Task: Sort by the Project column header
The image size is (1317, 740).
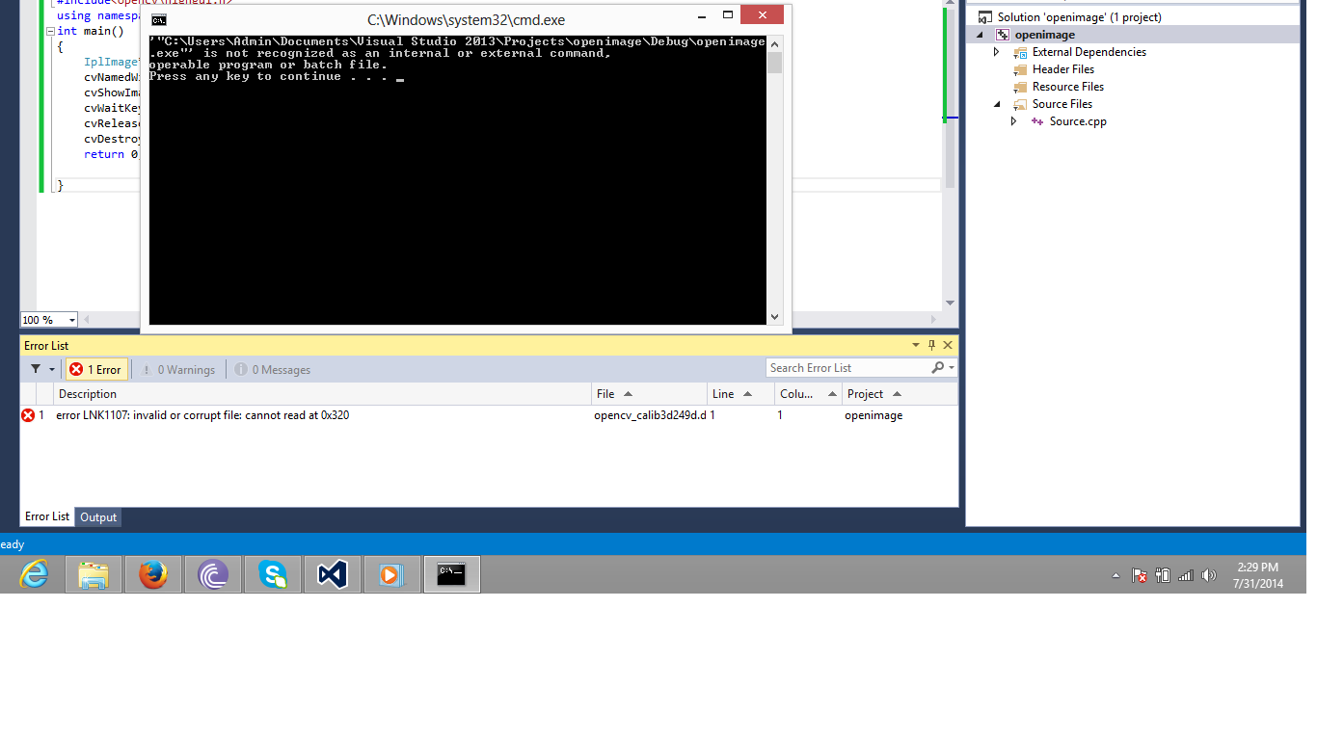Action: [900, 394]
